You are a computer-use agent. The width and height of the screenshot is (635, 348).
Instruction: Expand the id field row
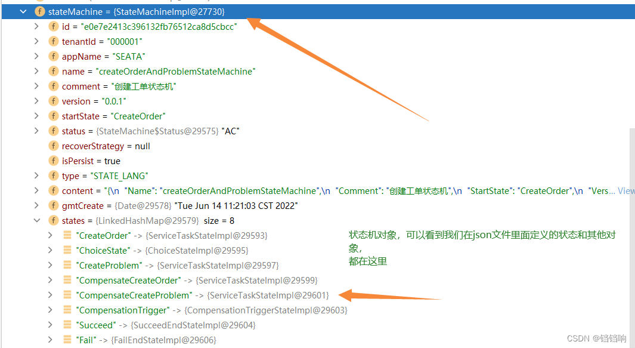click(x=36, y=26)
